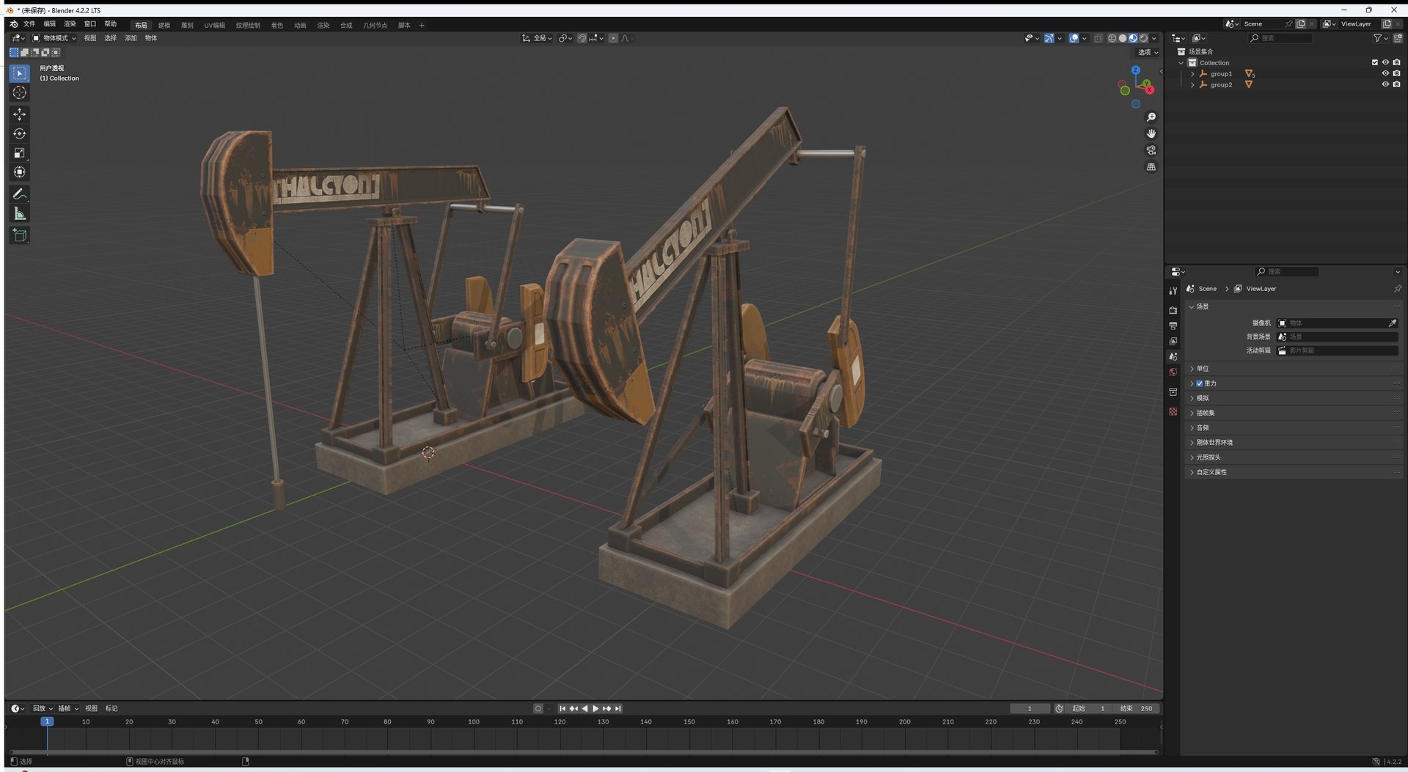Toggle proportional editing button

tap(613, 38)
